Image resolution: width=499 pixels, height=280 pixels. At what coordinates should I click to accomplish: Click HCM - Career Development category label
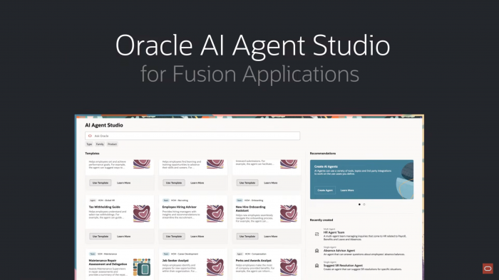point(185,254)
